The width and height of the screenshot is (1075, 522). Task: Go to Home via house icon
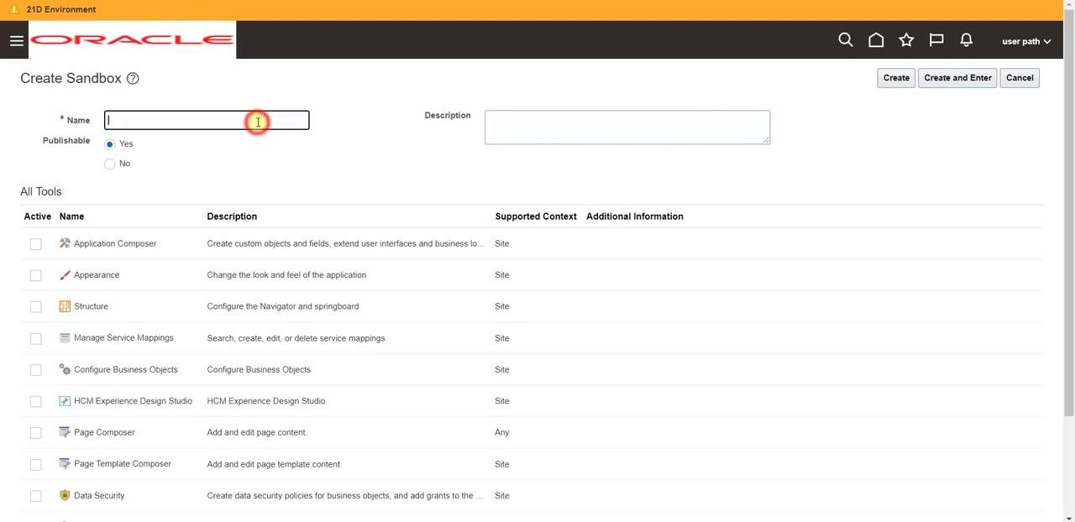click(876, 40)
